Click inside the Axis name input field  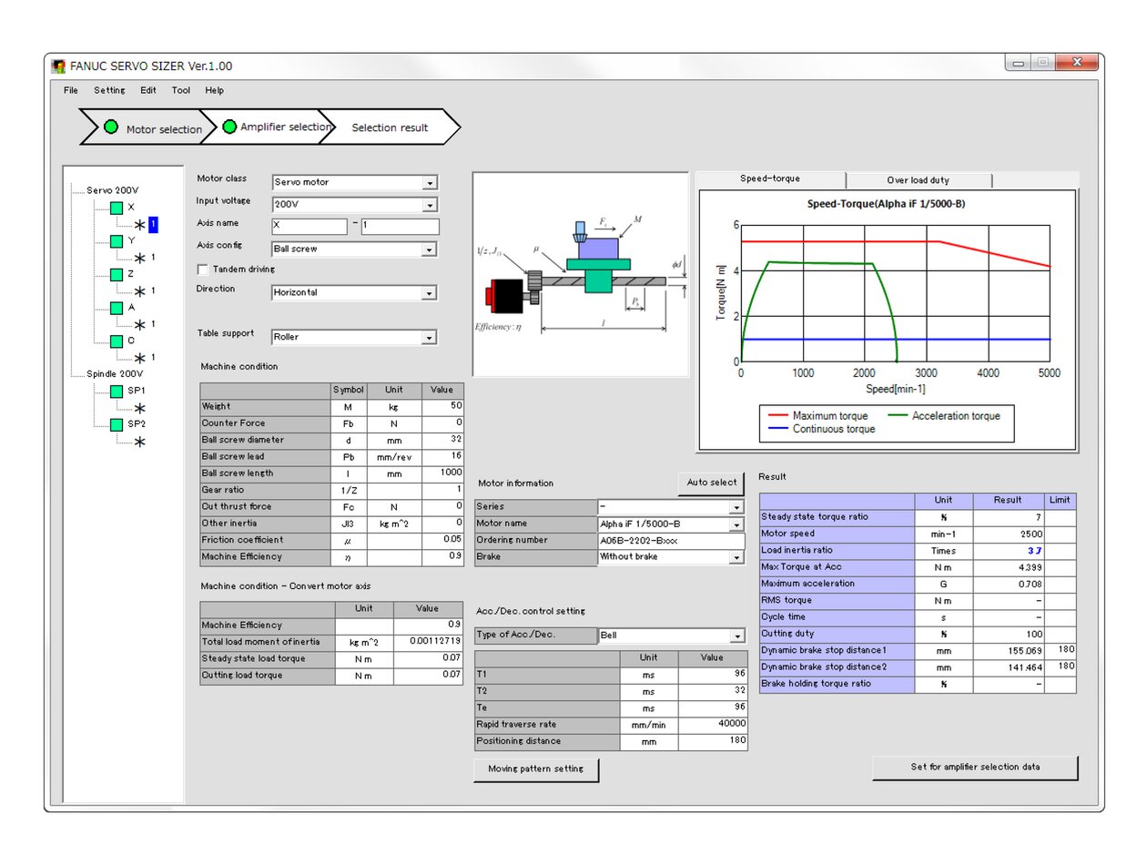pos(310,226)
